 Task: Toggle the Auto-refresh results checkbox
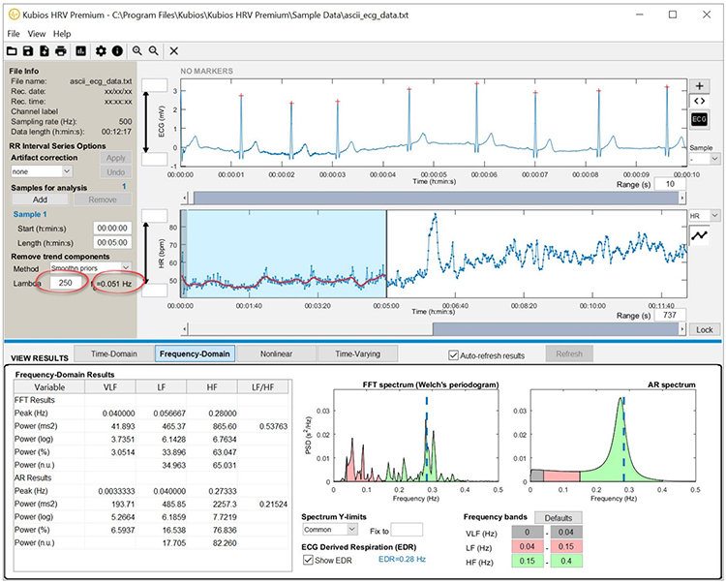pyautogui.click(x=454, y=354)
